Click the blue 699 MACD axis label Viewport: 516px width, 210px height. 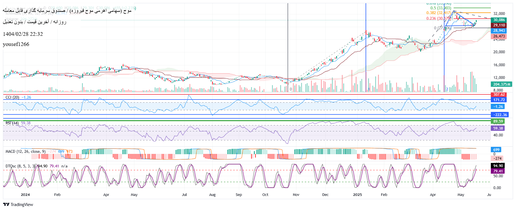496,150
